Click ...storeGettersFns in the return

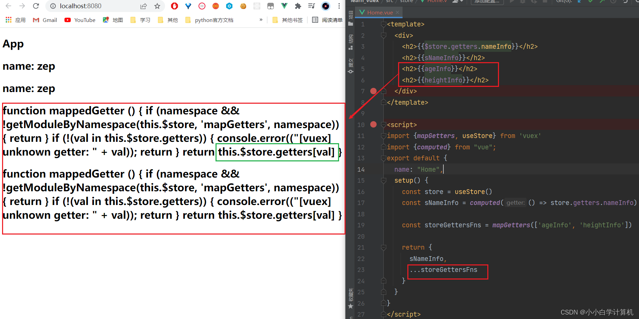click(x=443, y=270)
